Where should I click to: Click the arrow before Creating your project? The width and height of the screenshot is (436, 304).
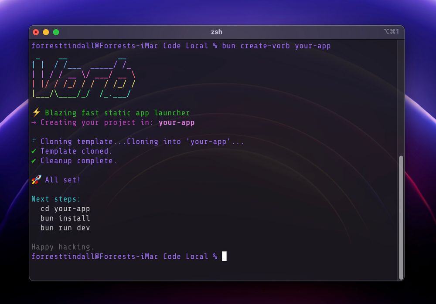[x=34, y=122]
